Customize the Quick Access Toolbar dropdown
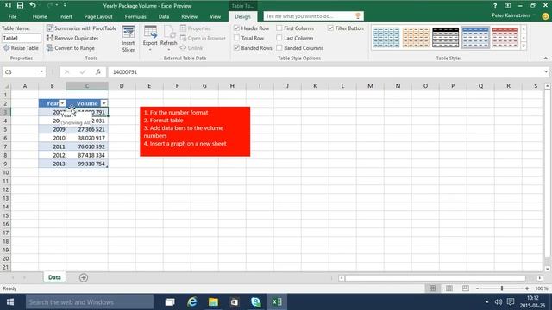552x310 pixels. coord(65,5)
